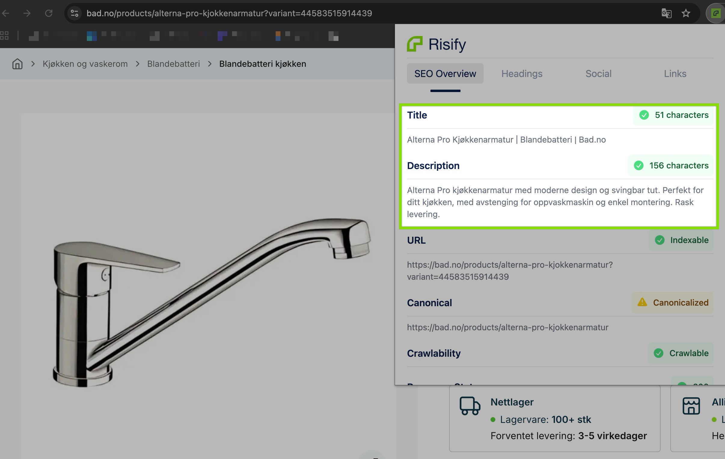Click Forventet levering 3-5 virkedager text
Viewport: 725px width, 459px height.
[x=568, y=436]
